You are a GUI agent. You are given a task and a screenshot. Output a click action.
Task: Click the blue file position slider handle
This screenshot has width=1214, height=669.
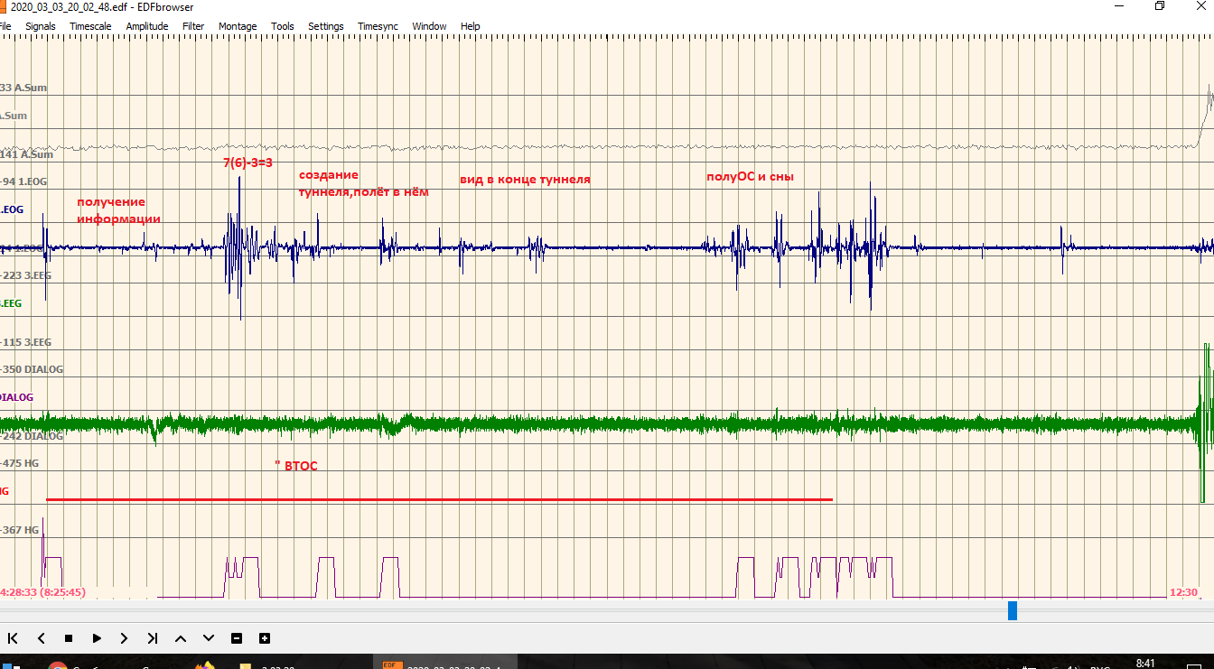point(1013,611)
